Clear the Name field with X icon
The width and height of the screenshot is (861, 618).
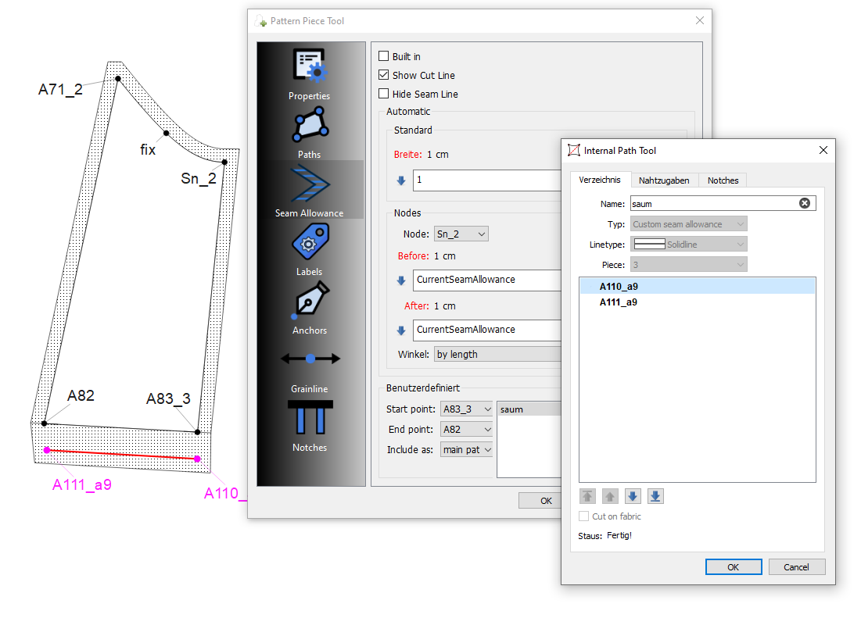(805, 203)
